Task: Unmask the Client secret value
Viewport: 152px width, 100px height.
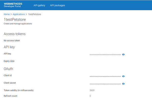Action: click(x=123, y=84)
